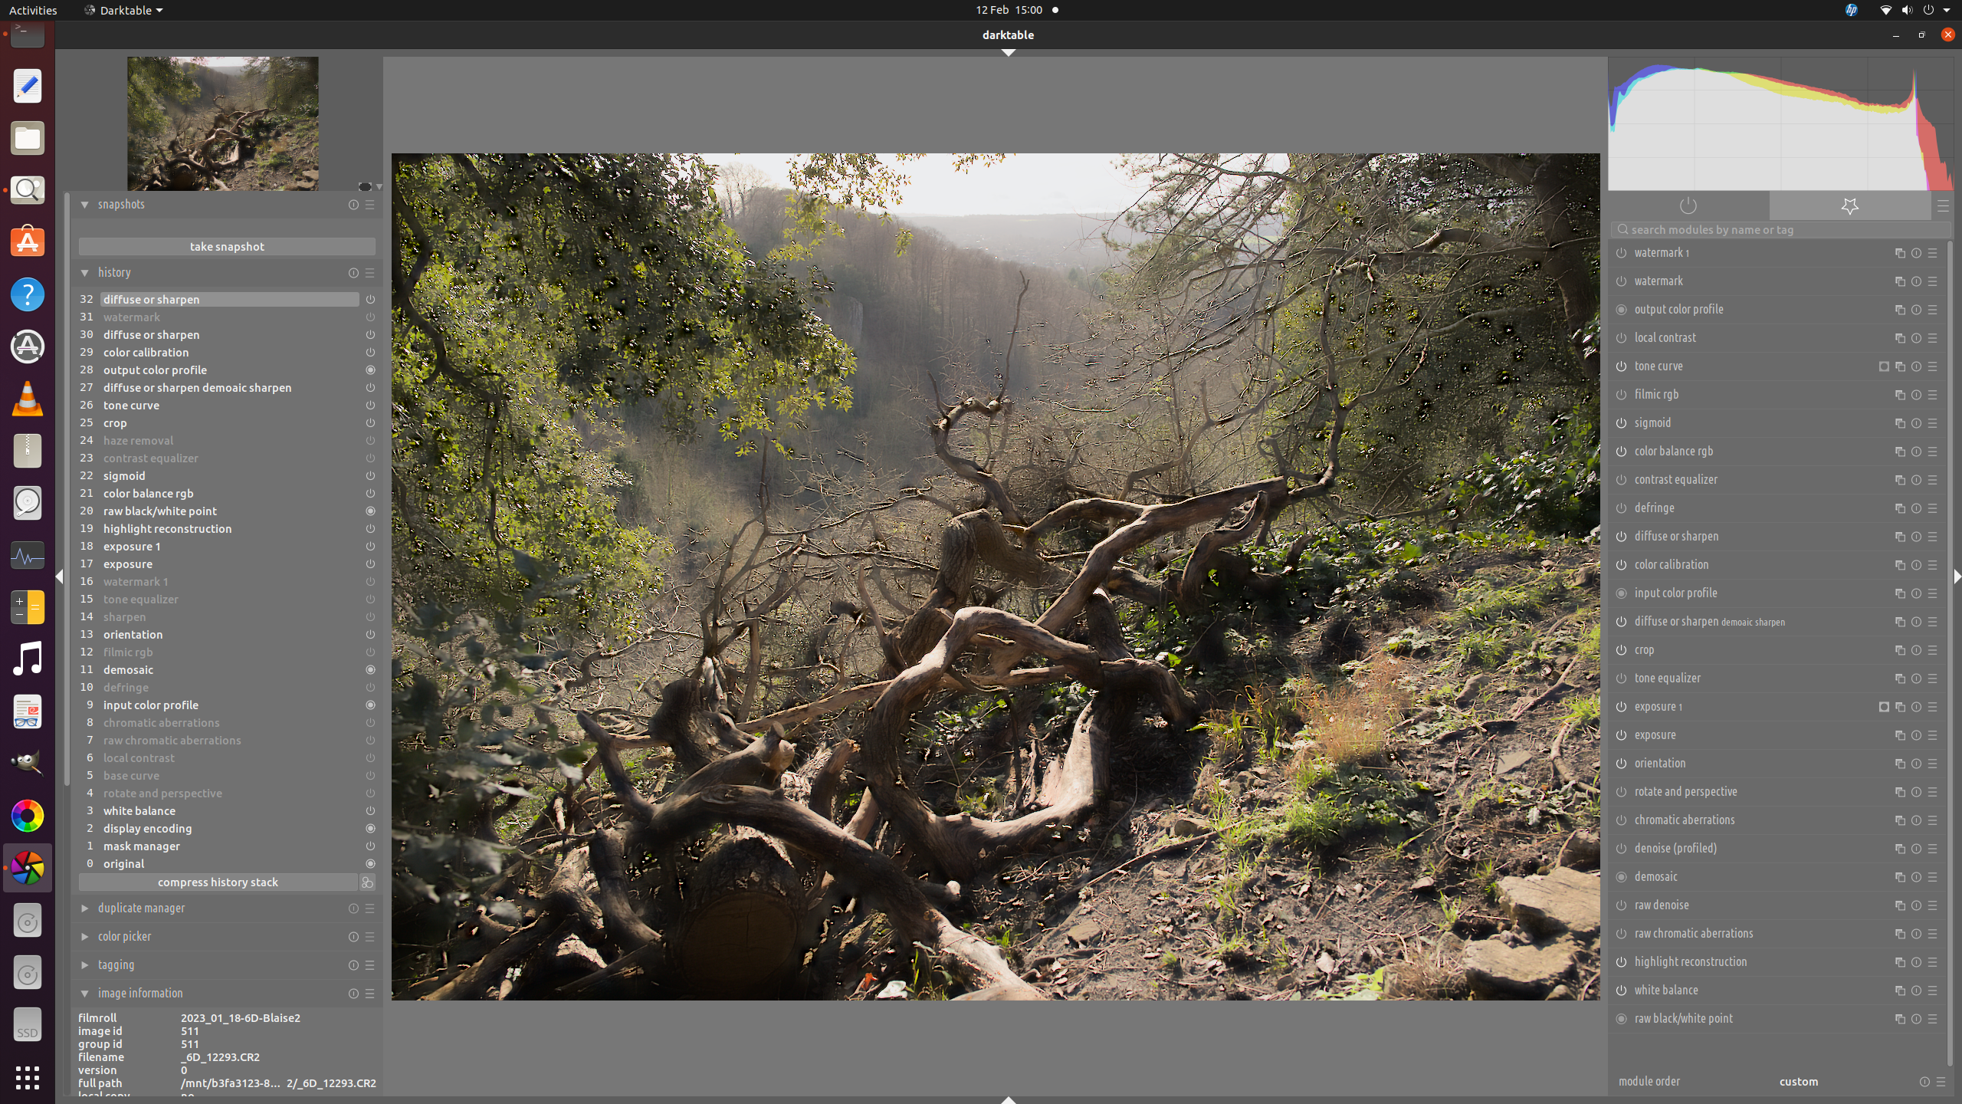The width and height of the screenshot is (1962, 1104).
Task: Open presets menu of snapshots panel
Action: pyautogui.click(x=369, y=205)
